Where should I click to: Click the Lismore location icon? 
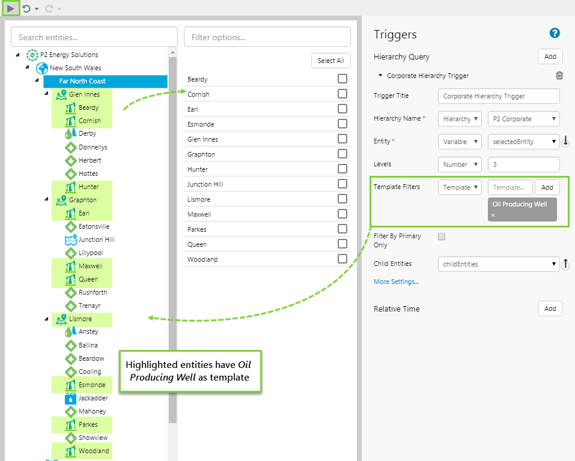pyautogui.click(x=61, y=319)
